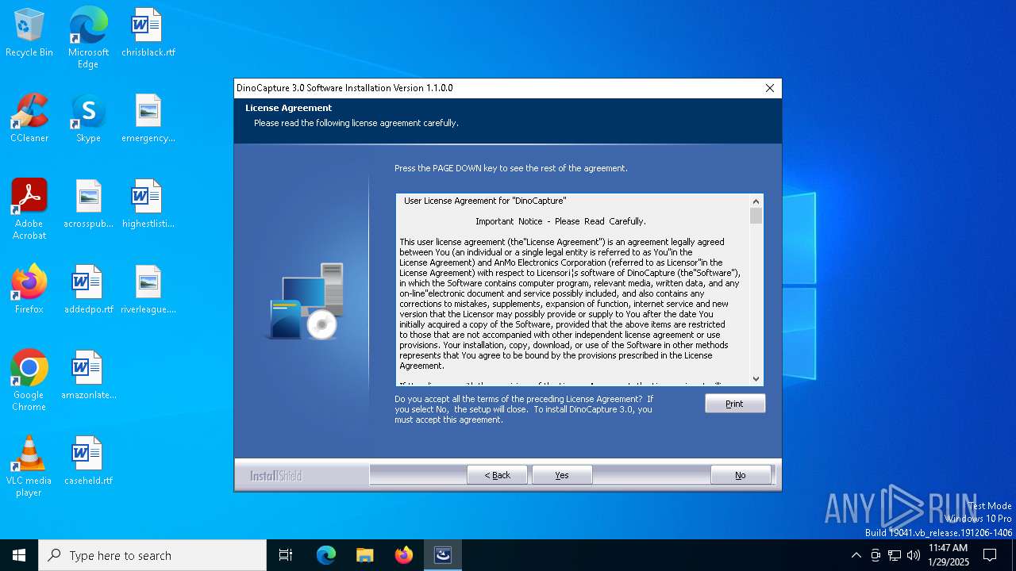
Task: Click the license scrollbar up arrow
Action: point(756,201)
